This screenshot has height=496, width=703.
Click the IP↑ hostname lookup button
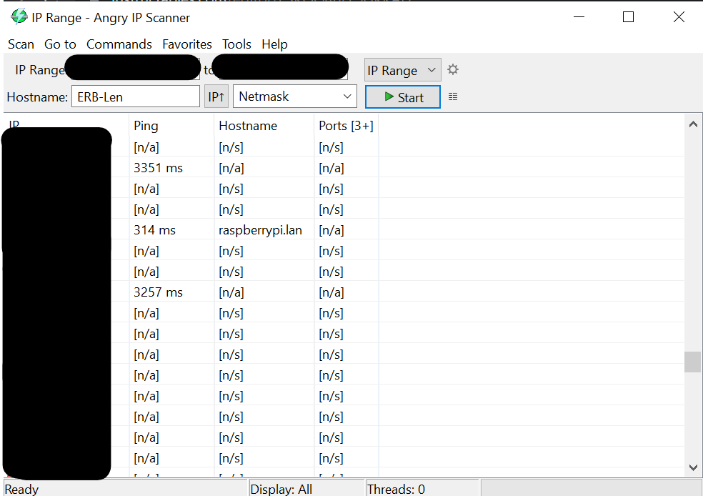click(x=216, y=96)
